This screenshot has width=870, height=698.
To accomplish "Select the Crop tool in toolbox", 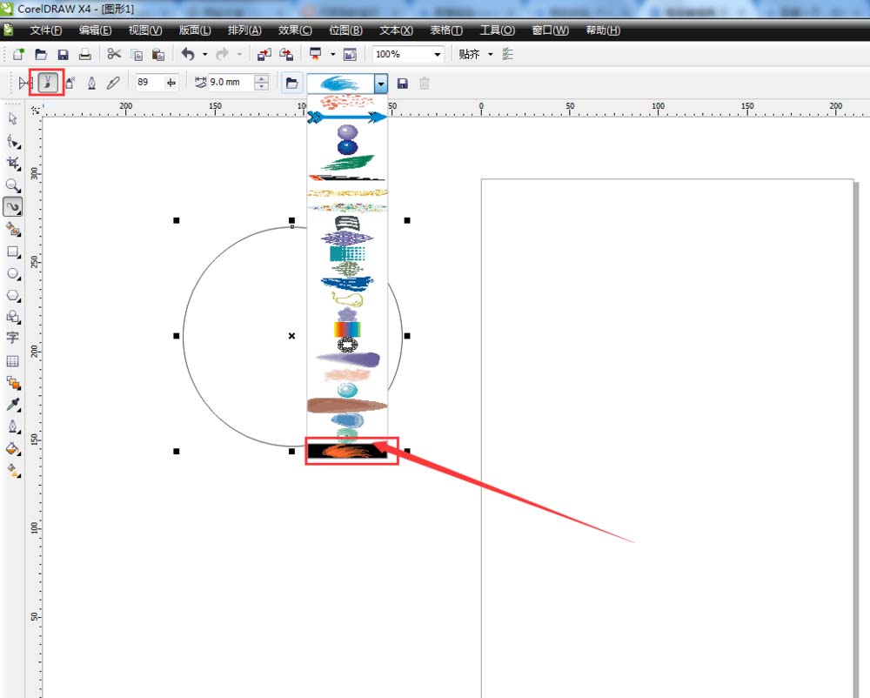I will [13, 163].
